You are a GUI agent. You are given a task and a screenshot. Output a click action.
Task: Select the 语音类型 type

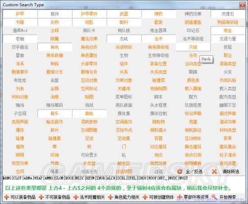tap(228, 63)
